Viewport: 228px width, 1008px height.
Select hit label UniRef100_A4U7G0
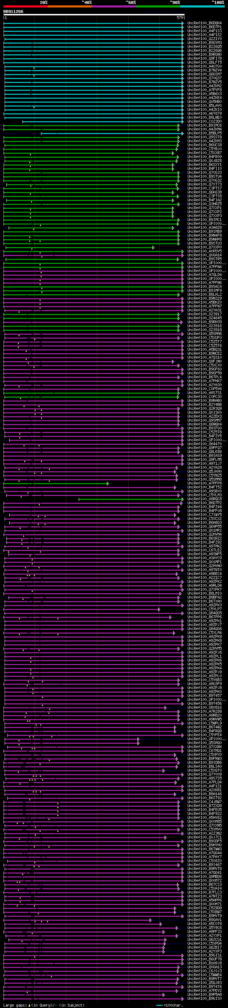tap(204, 66)
